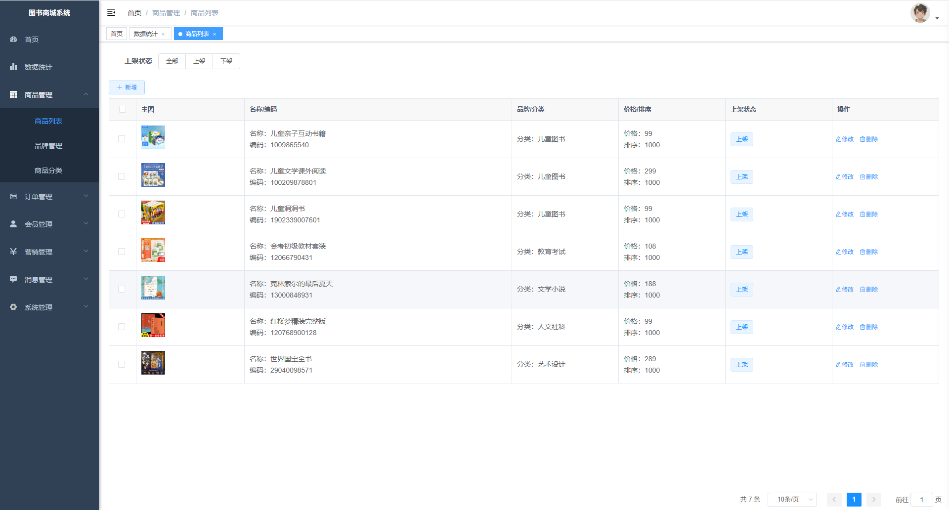The height and width of the screenshot is (510, 949).
Task: Select the checkbox for 世界国宝全书 row
Action: coord(122,364)
